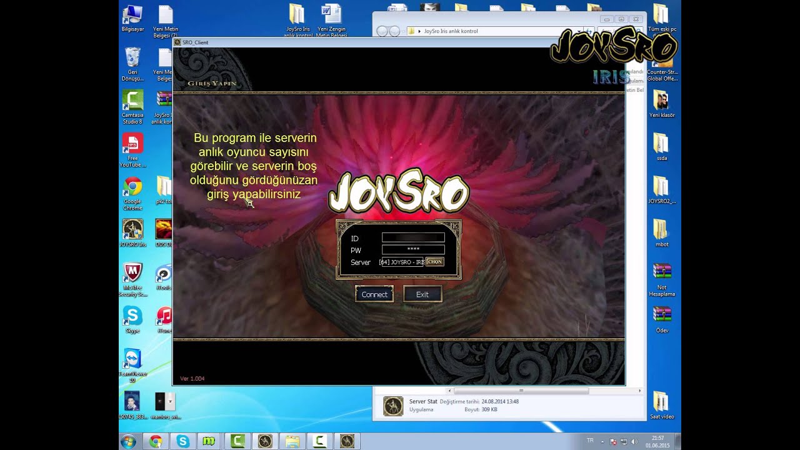Select JOYSRO Iris desktop shortcut
The width and height of the screenshot is (800, 450).
pos(132,233)
